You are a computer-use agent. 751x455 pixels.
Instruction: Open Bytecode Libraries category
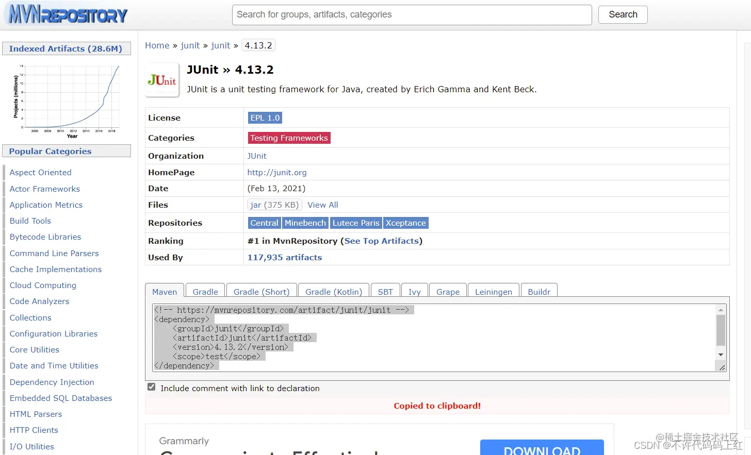(x=45, y=237)
